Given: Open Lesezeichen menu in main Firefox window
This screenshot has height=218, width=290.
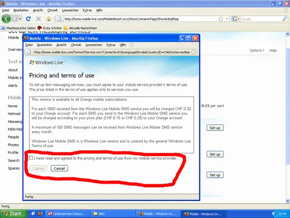Looking at the screenshot, I should click(70, 11).
